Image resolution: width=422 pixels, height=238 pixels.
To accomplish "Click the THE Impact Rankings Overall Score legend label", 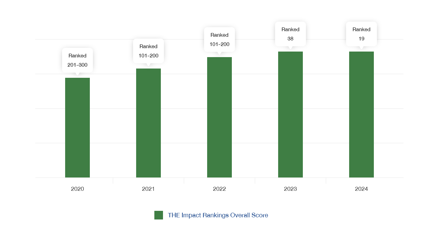I will [x=218, y=215].
